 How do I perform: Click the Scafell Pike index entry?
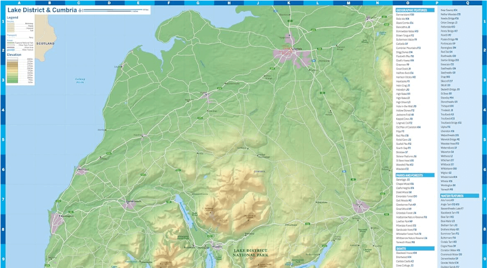click(x=404, y=144)
